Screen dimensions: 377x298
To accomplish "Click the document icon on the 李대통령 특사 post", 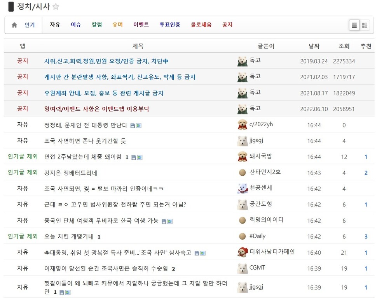I will pos(197,252).
